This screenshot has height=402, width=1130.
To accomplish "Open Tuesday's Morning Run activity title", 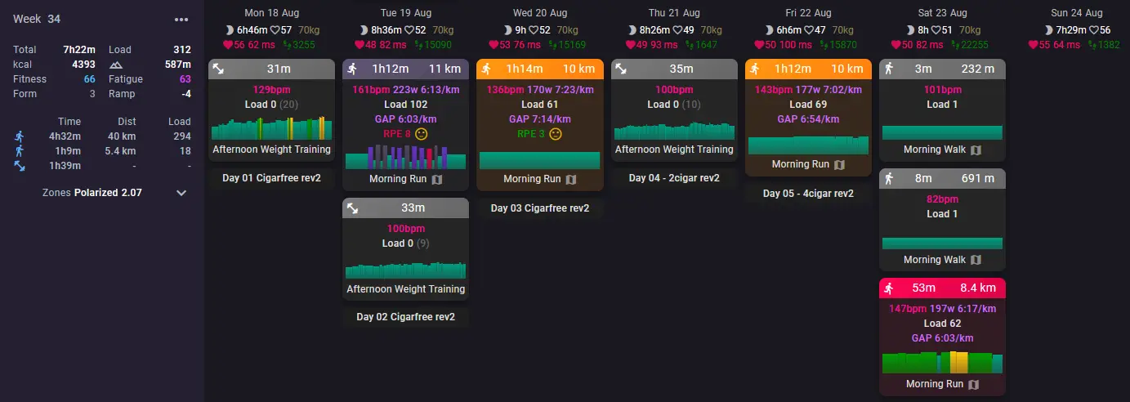I will pos(398,179).
